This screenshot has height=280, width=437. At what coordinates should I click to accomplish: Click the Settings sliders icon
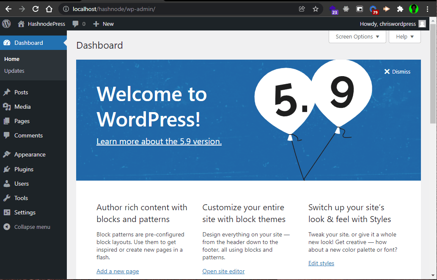point(7,212)
